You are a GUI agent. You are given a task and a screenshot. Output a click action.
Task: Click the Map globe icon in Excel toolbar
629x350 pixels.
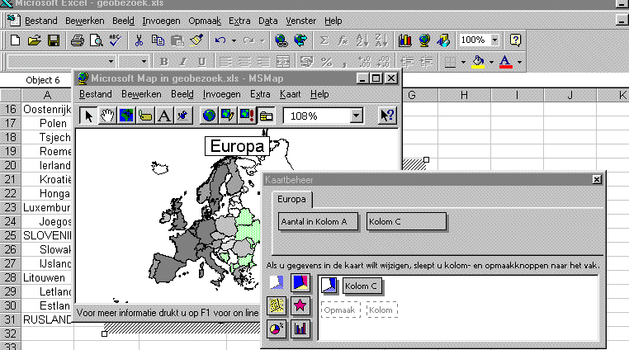(424, 40)
